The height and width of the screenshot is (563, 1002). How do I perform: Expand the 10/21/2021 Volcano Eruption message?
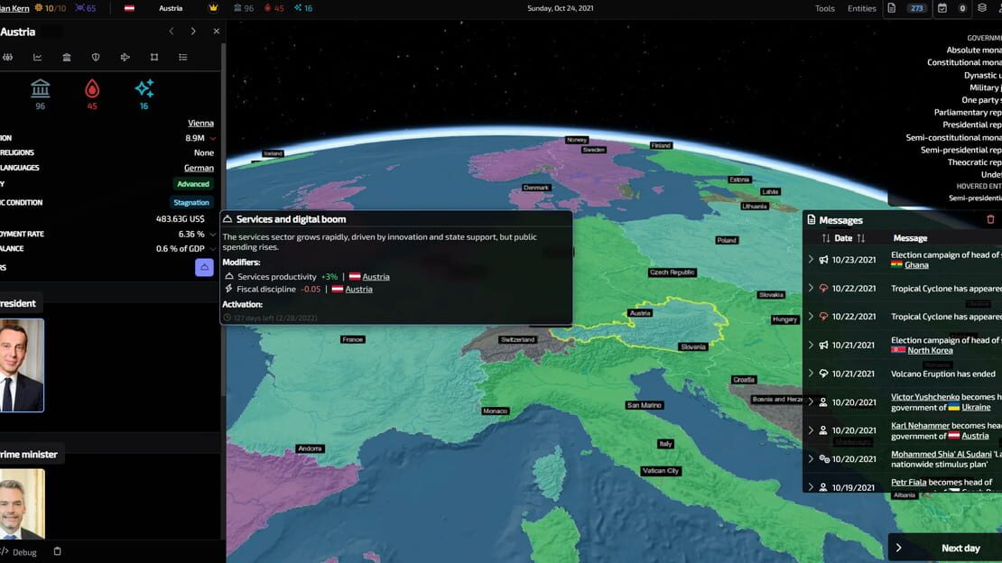(811, 374)
